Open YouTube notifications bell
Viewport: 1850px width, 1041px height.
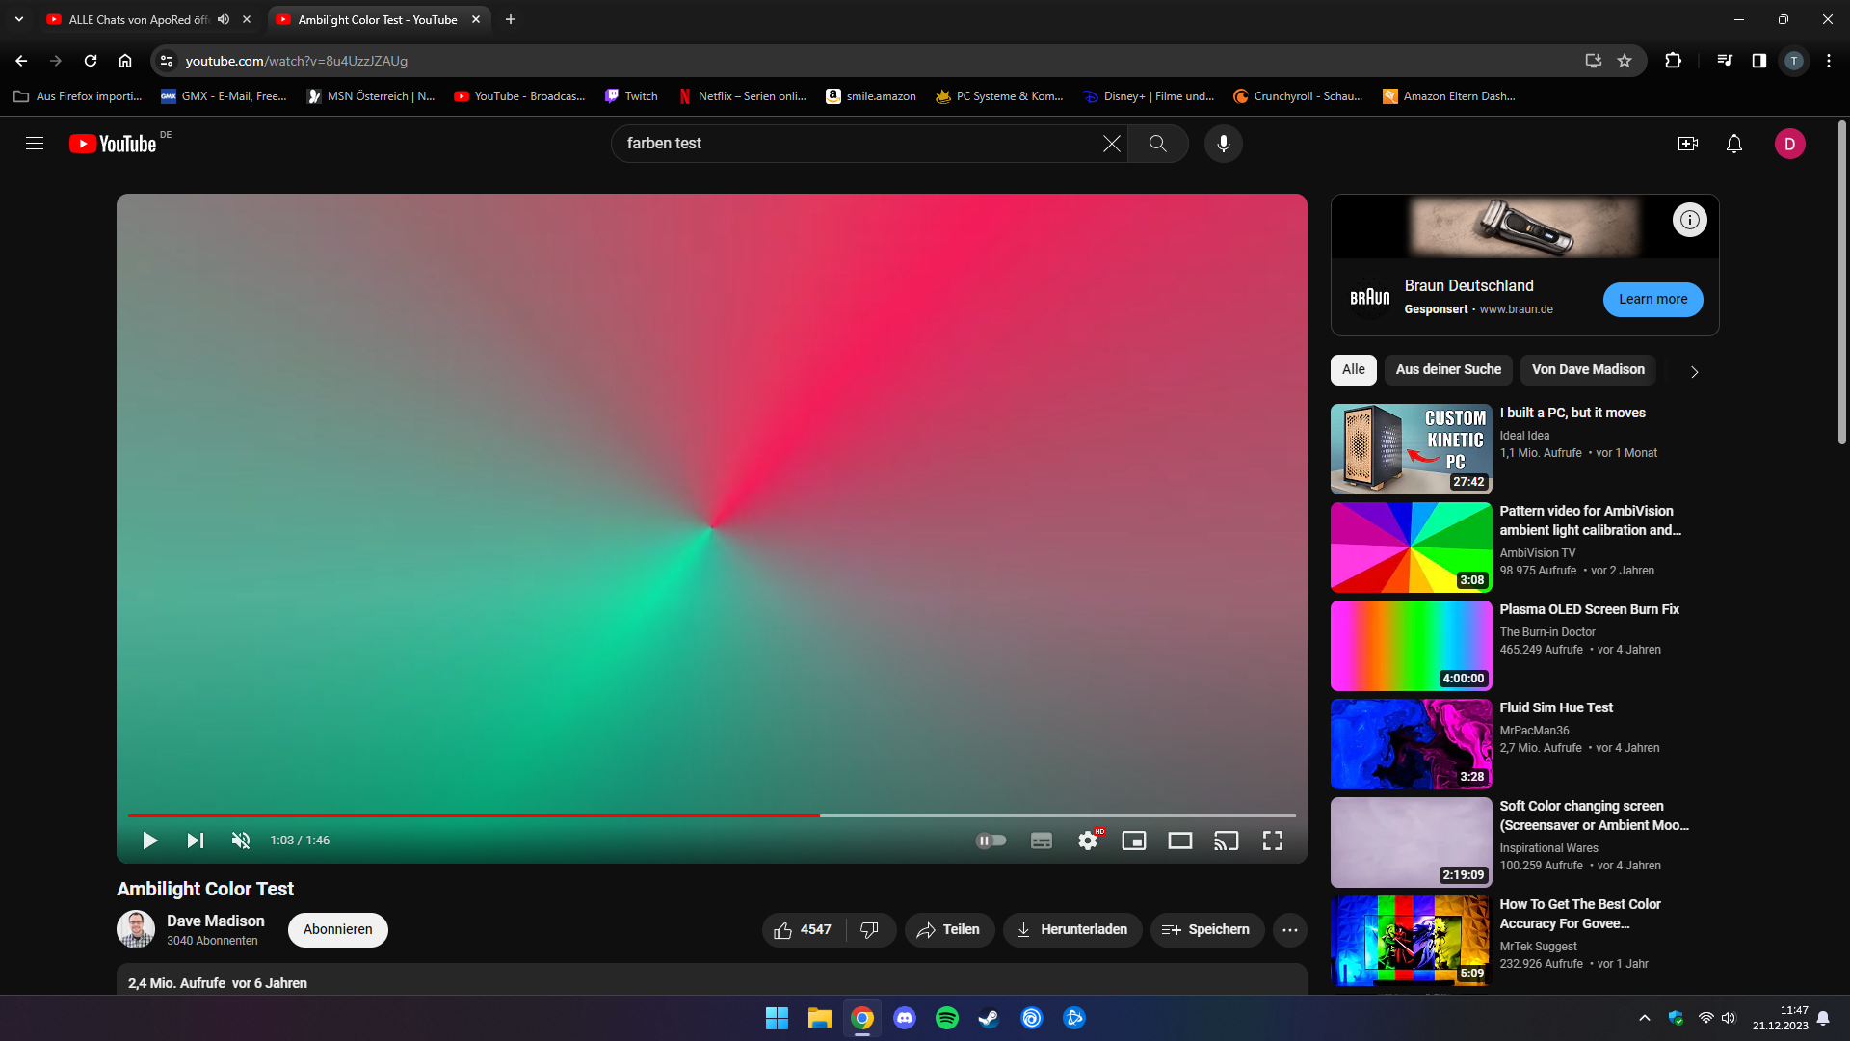[1734, 144]
